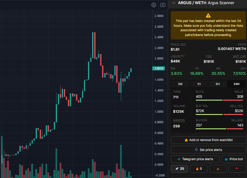Click the MAKERS label
This screenshot has height=178, width=247.
point(179,120)
